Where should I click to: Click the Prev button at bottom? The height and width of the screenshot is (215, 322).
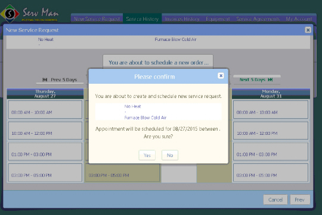point(300,200)
